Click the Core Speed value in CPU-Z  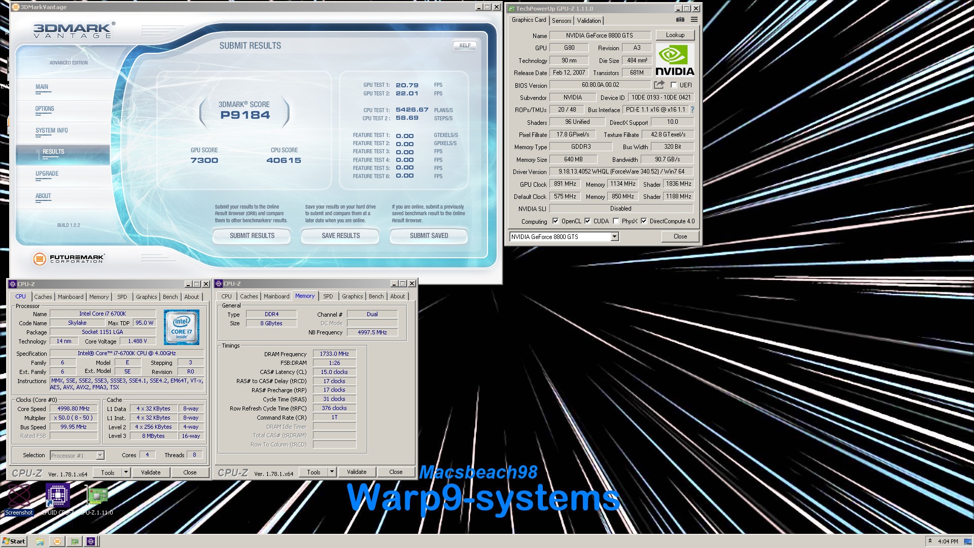74,408
